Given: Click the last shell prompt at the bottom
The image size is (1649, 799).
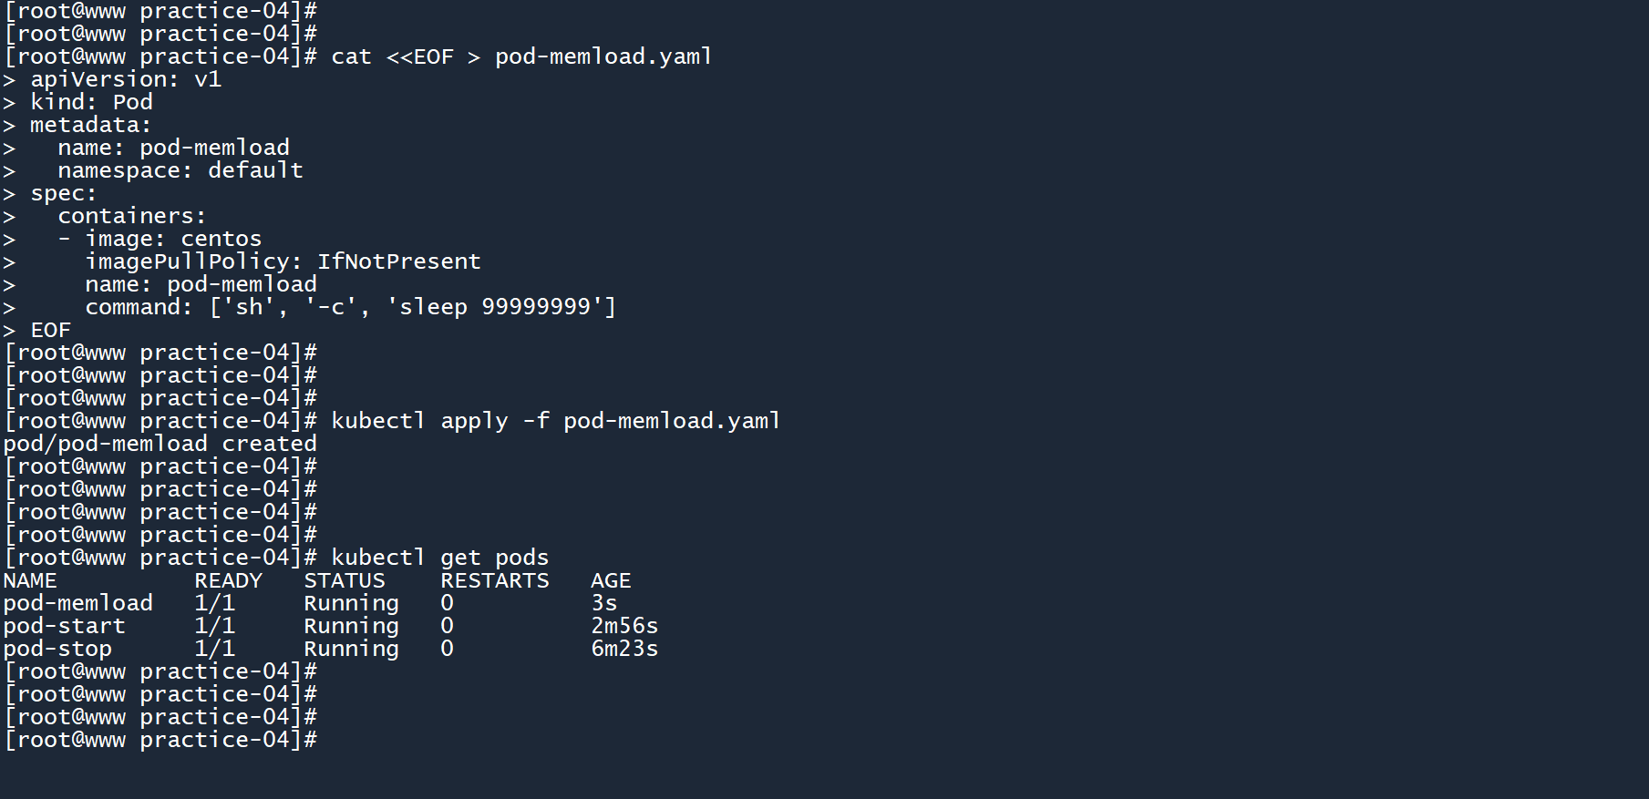Looking at the screenshot, I should (160, 740).
